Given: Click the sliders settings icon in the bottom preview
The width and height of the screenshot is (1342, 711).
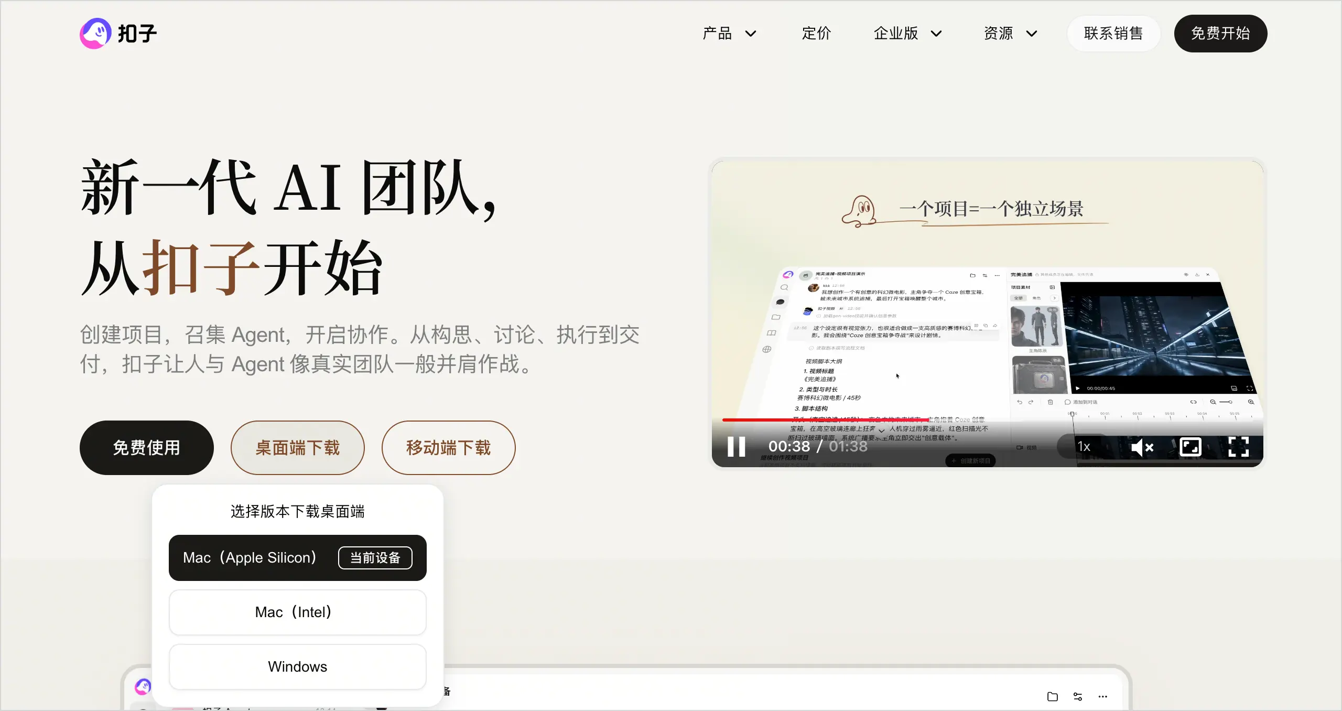Looking at the screenshot, I should tap(1078, 696).
